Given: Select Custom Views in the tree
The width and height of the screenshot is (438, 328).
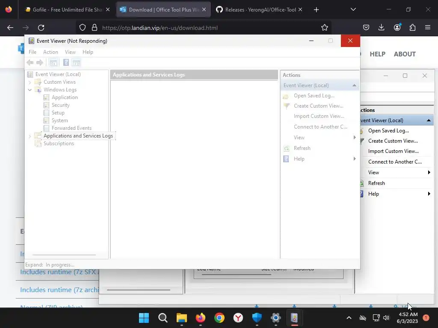Looking at the screenshot, I should [x=59, y=82].
